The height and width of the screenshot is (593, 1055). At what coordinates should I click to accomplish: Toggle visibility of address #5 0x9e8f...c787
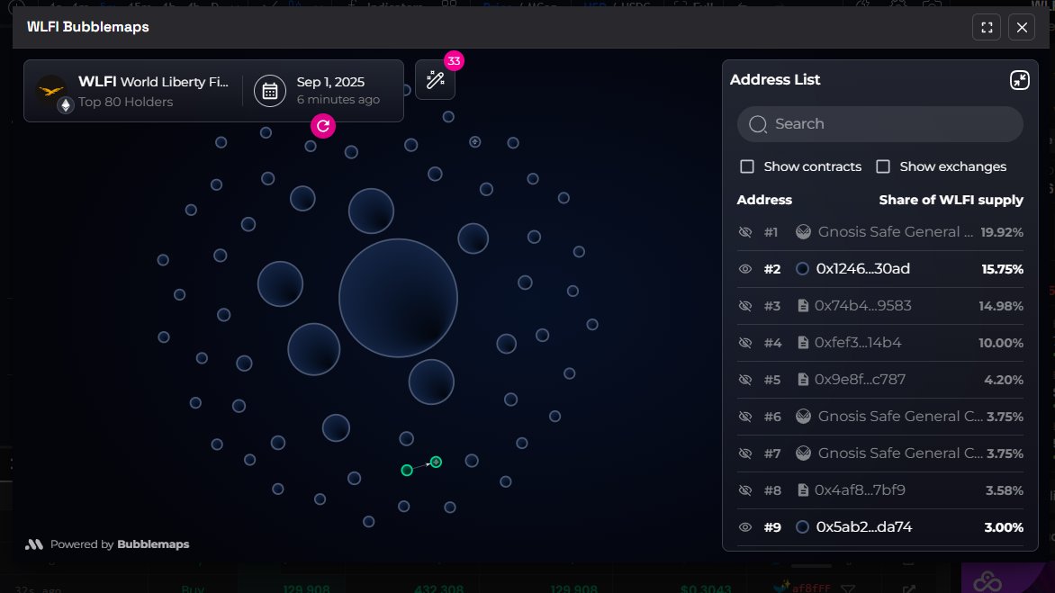point(744,380)
